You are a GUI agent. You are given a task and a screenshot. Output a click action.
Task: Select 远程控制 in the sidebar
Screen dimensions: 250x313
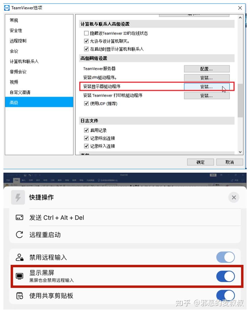tap(18, 41)
